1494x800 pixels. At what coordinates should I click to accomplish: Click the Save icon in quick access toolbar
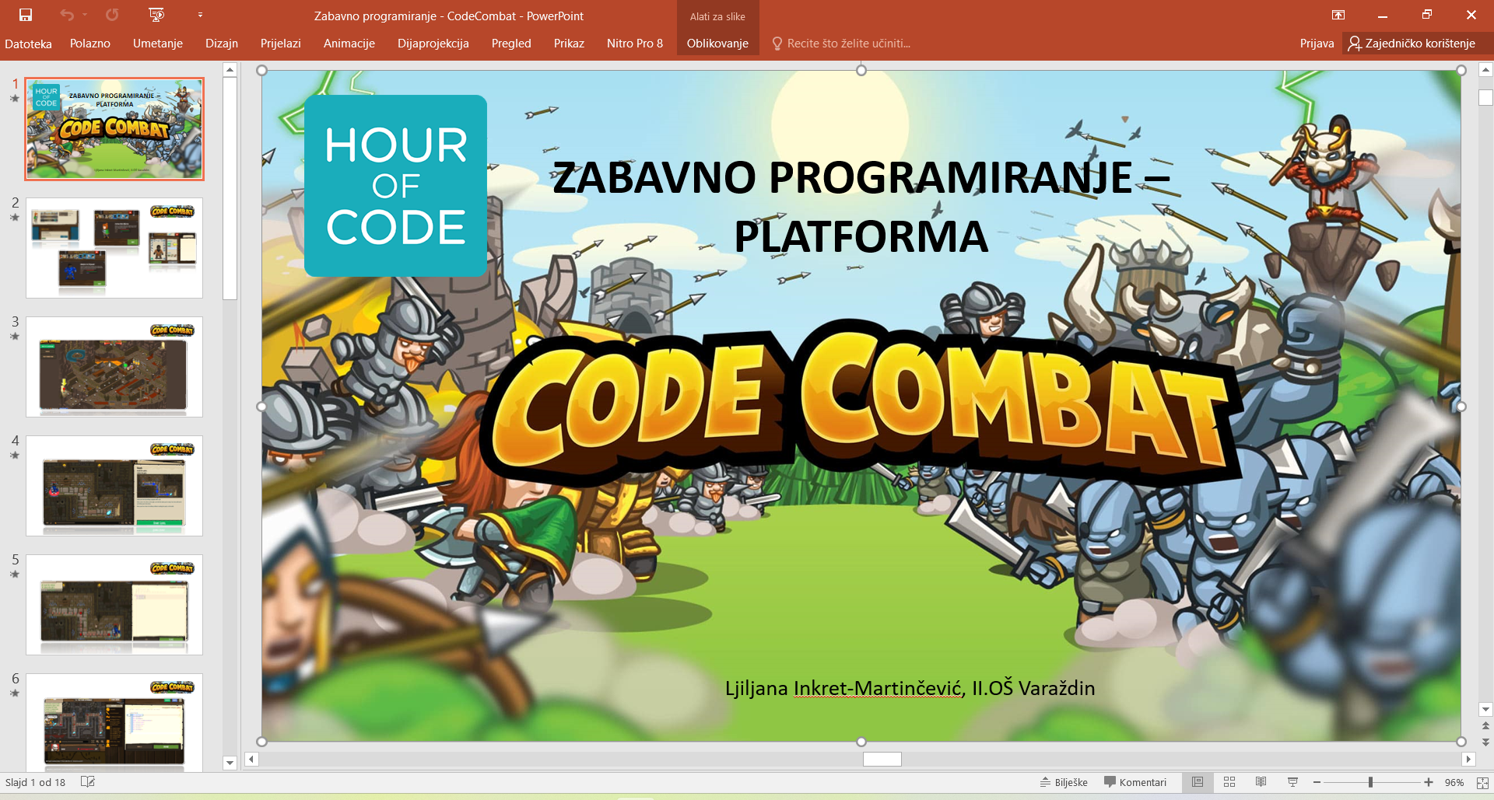point(26,15)
